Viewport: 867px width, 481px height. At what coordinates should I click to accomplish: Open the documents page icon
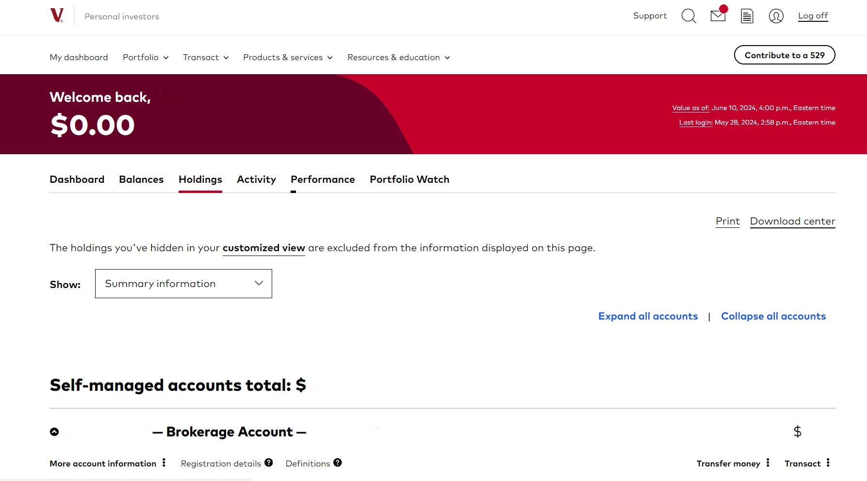coord(747,16)
